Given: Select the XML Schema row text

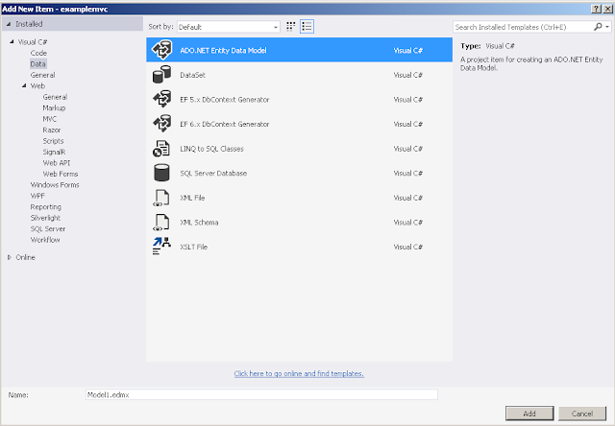Looking at the screenshot, I should click(199, 223).
